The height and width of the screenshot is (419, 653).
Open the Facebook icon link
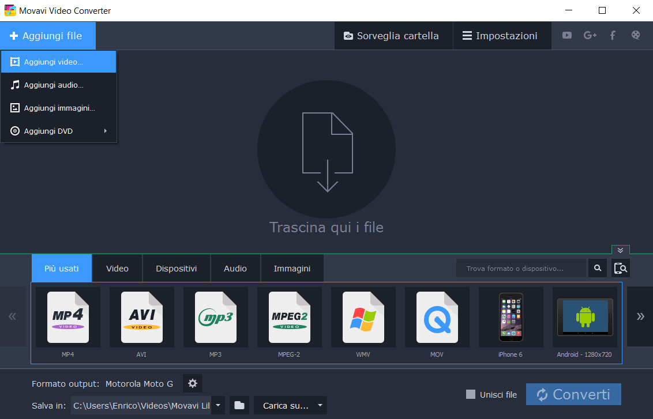tap(613, 35)
